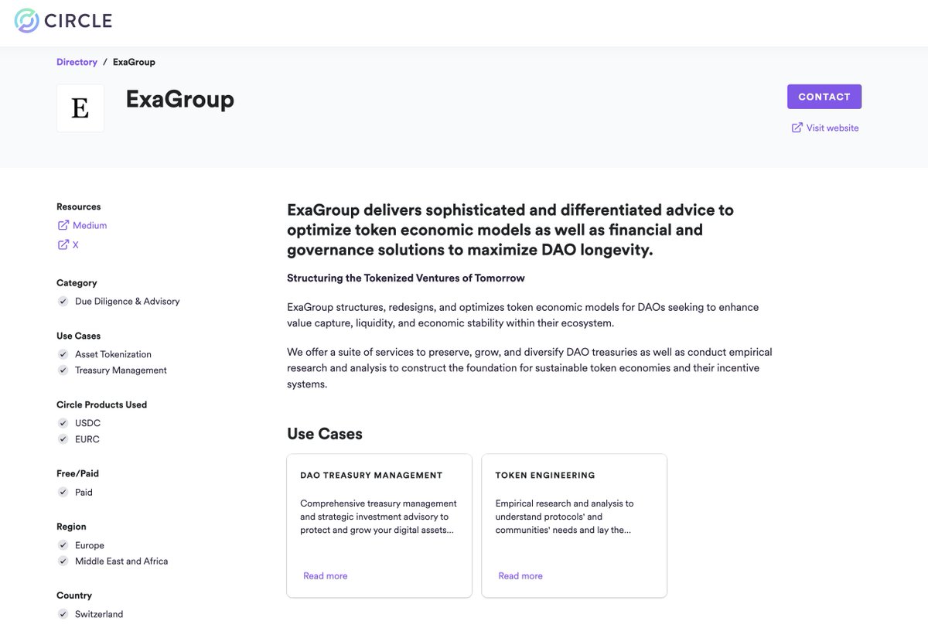
Task: Click the external-link icon beside Visit website
Action: point(797,128)
